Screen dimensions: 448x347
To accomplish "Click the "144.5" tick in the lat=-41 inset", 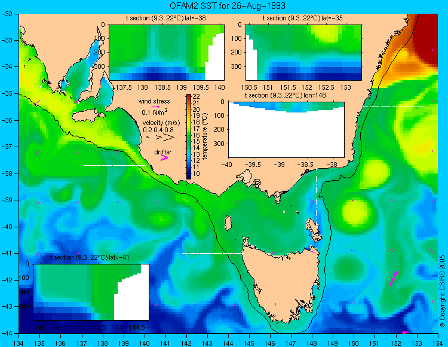I will tap(137, 327).
